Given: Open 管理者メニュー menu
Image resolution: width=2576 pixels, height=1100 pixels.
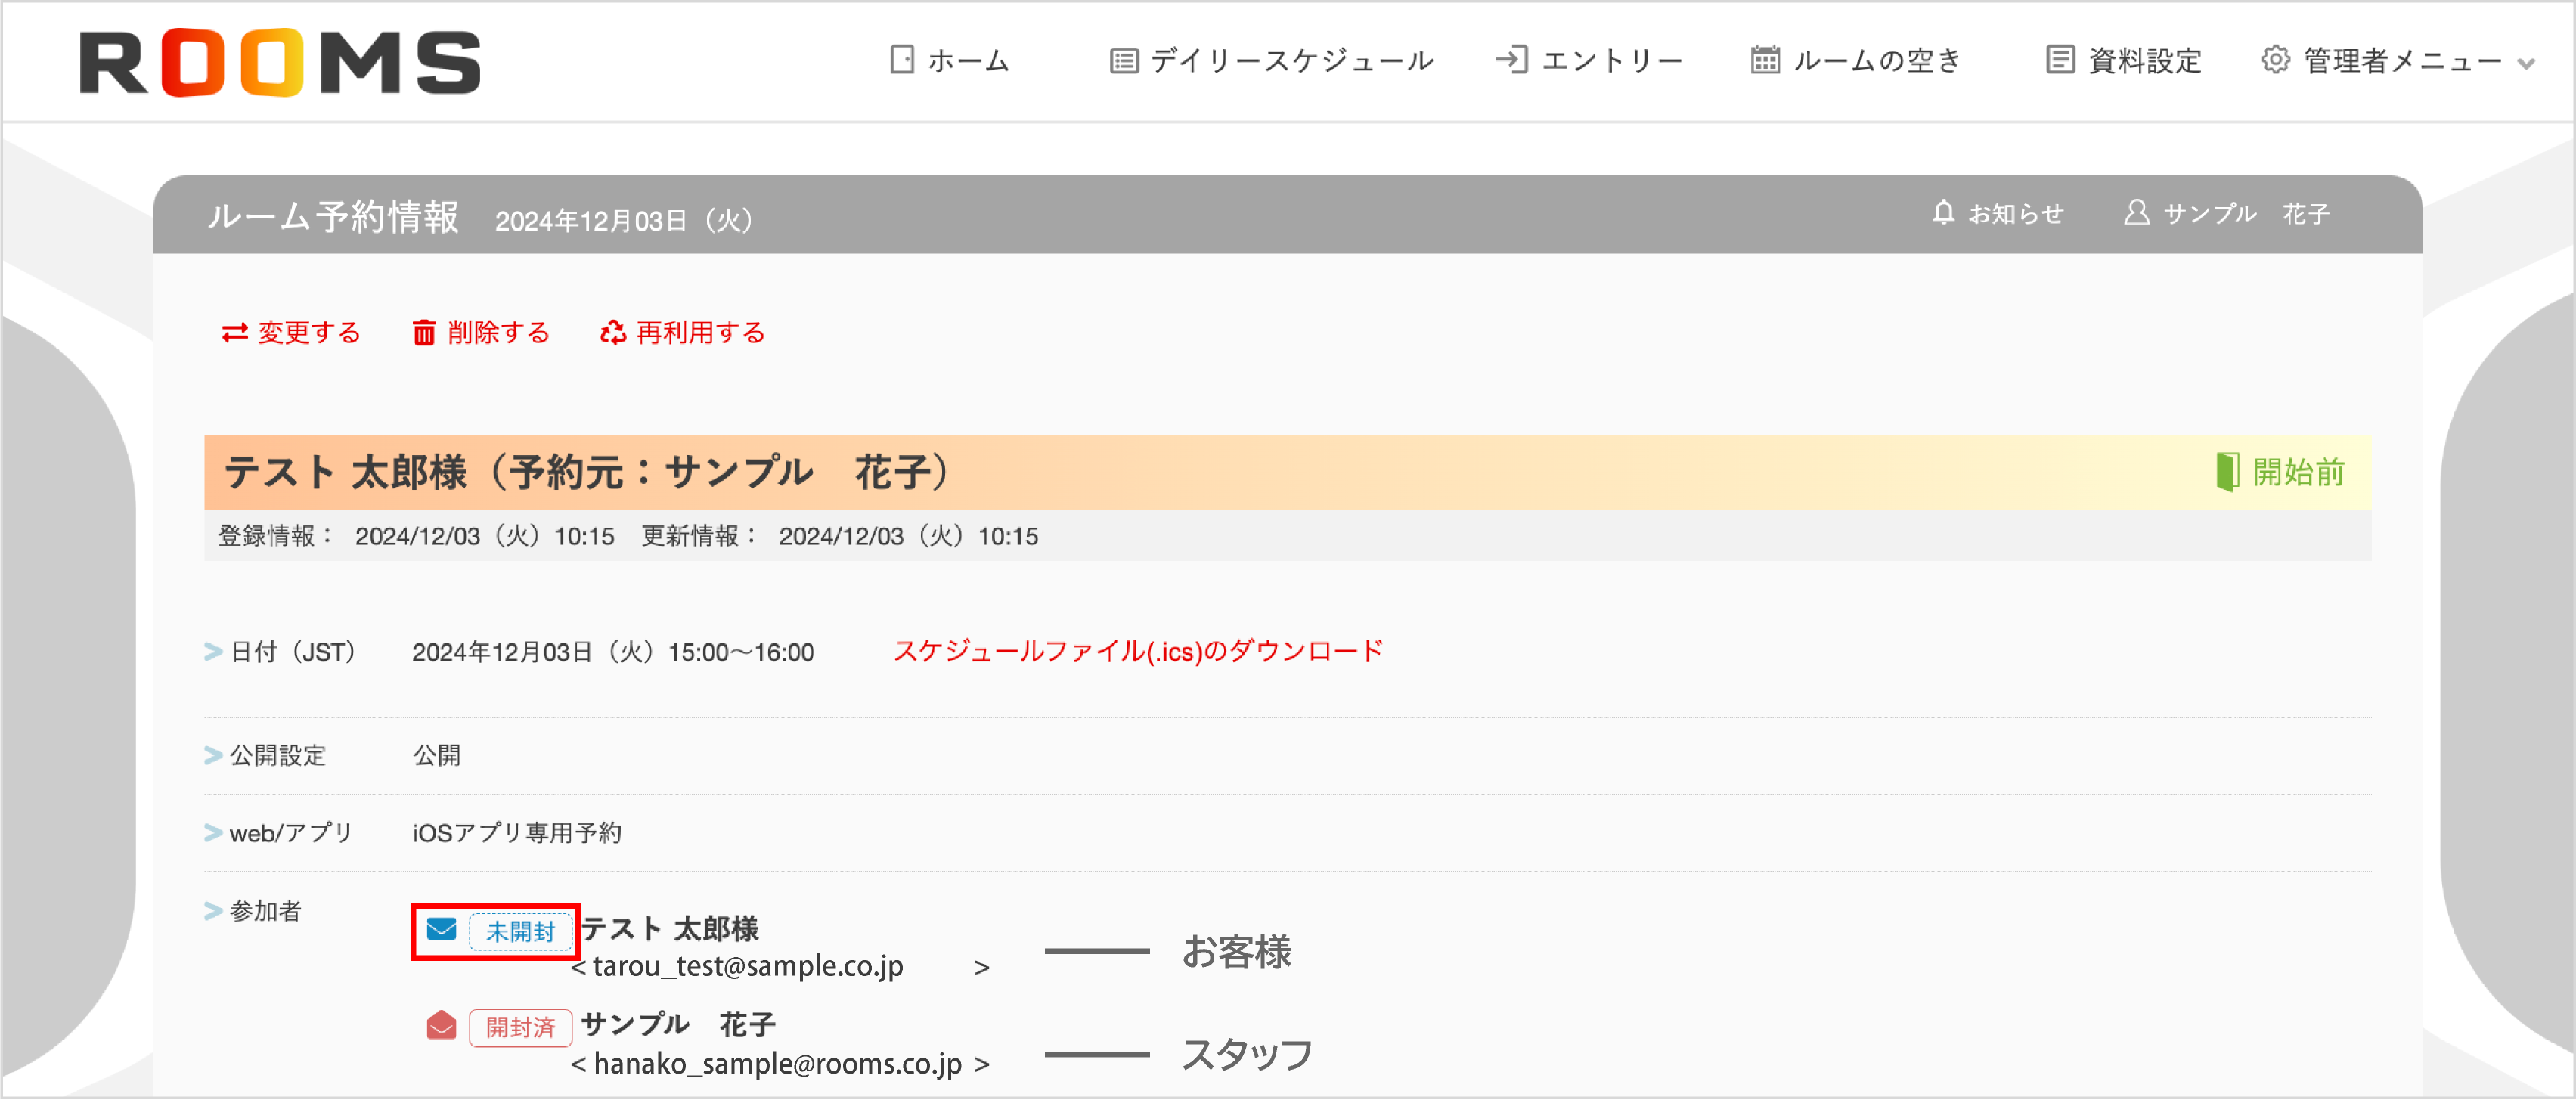Looking at the screenshot, I should [2402, 60].
